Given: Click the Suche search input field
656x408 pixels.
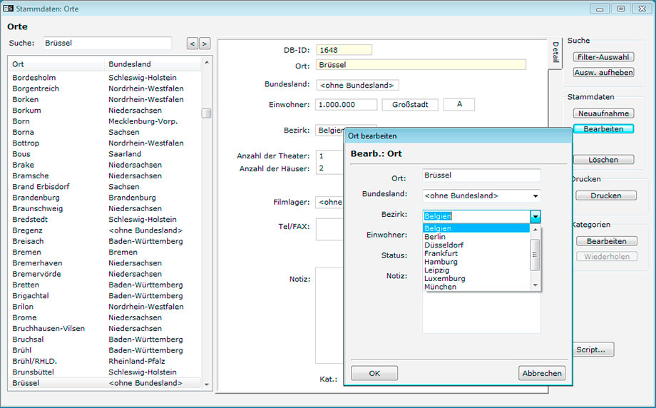Looking at the screenshot, I should [107, 44].
